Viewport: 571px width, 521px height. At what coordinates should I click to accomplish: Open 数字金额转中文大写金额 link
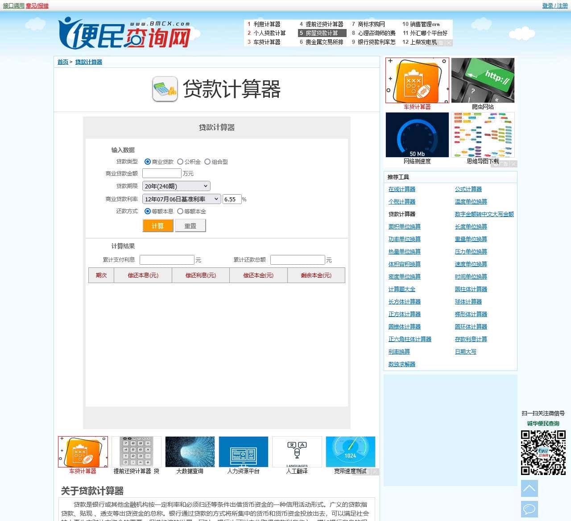pos(484,214)
